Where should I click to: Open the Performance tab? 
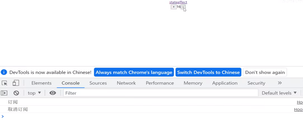(x=160, y=83)
